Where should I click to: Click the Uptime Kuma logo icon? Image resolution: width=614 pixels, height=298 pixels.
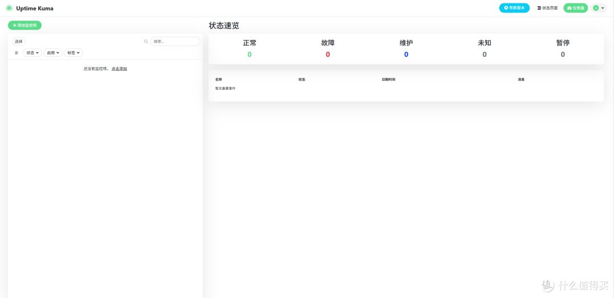10,8
